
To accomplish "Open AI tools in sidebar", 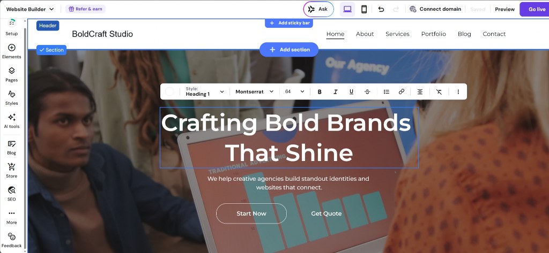I will tap(12, 121).
